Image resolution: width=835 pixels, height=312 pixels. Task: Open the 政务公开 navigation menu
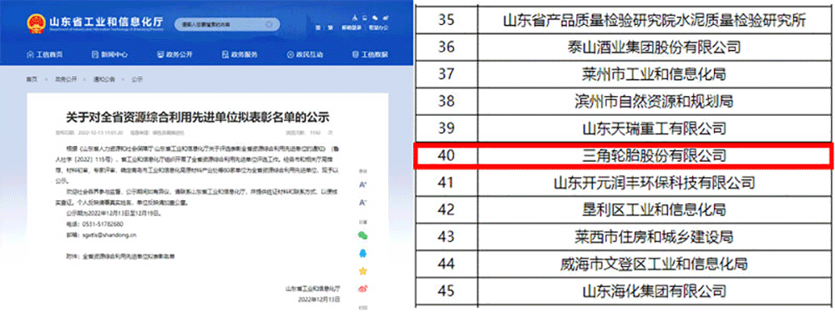[175, 55]
